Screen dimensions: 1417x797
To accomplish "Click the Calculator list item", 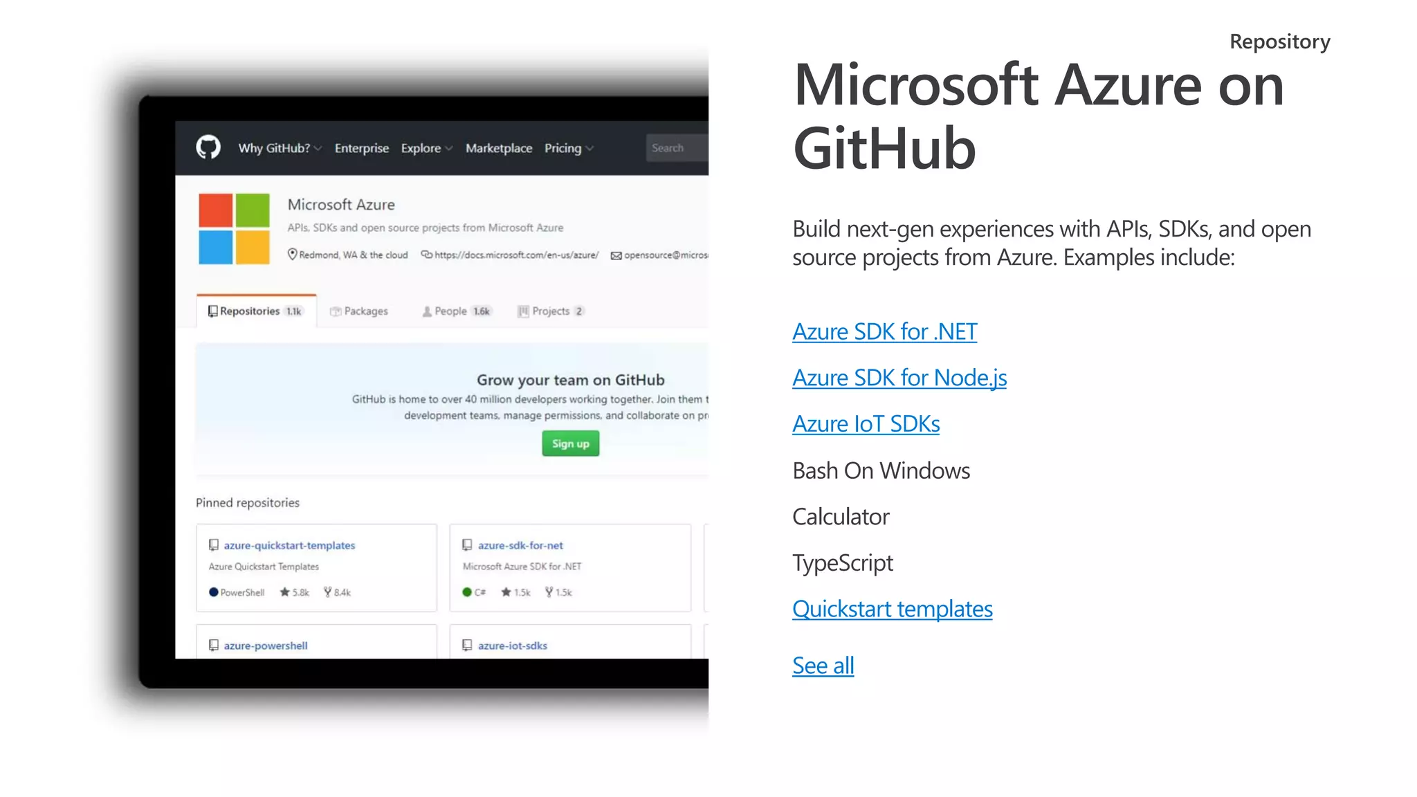I will [841, 517].
